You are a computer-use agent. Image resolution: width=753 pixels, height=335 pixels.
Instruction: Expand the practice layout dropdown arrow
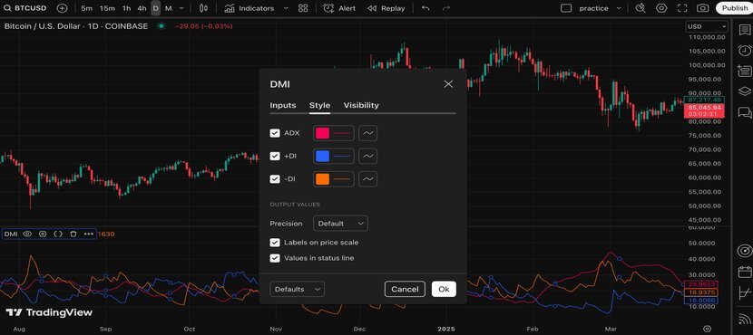click(619, 8)
